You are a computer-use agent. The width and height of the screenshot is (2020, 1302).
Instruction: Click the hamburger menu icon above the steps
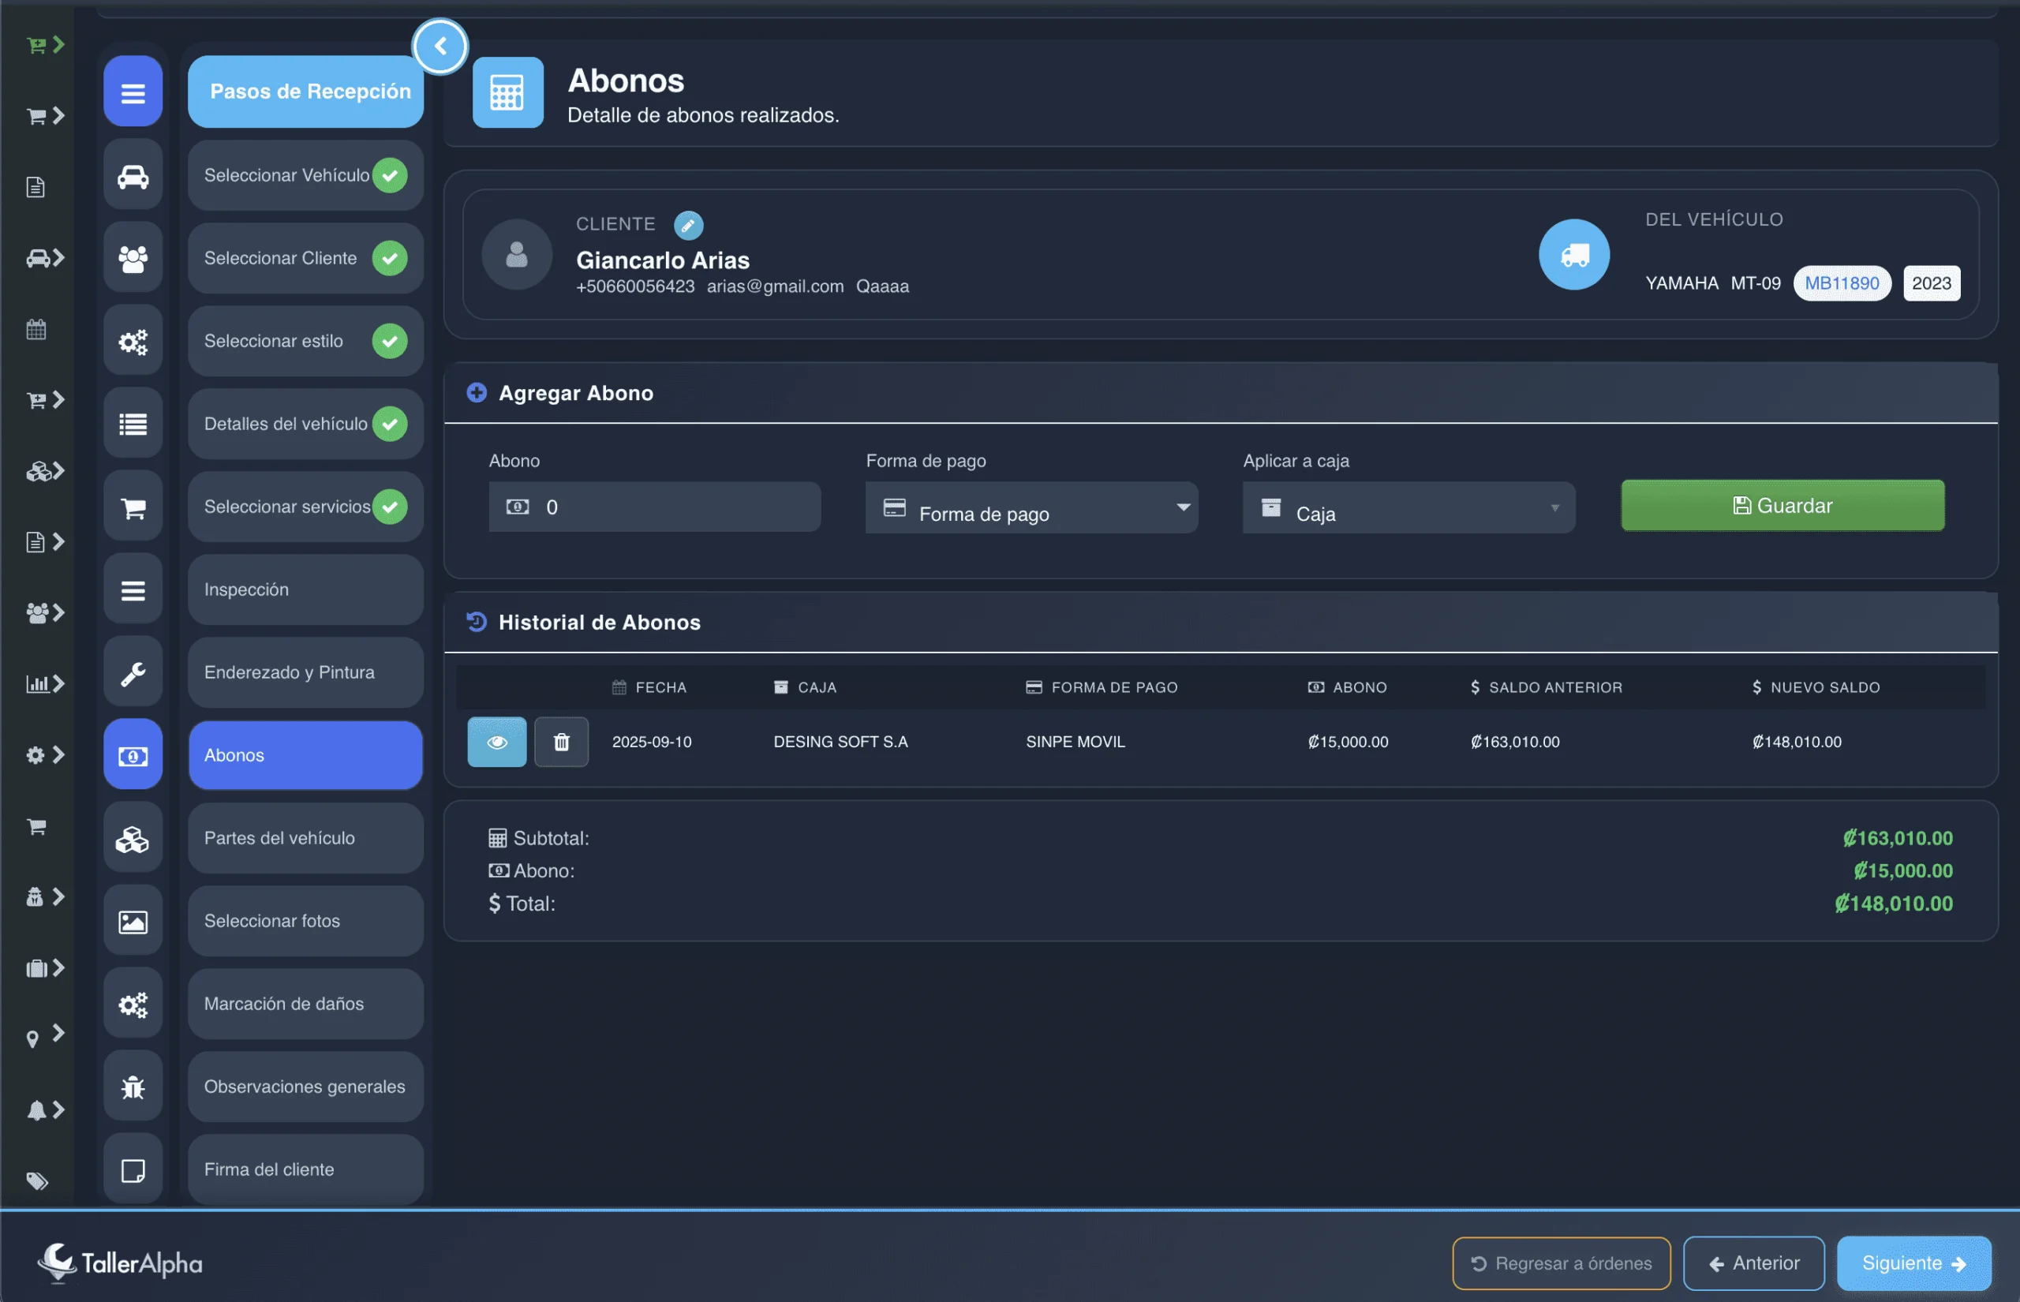133,92
